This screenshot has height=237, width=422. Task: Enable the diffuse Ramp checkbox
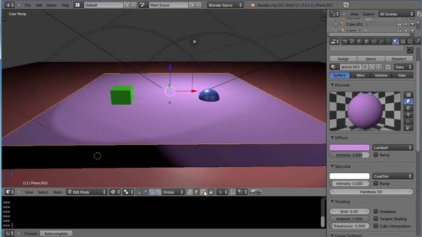pyautogui.click(x=376, y=155)
